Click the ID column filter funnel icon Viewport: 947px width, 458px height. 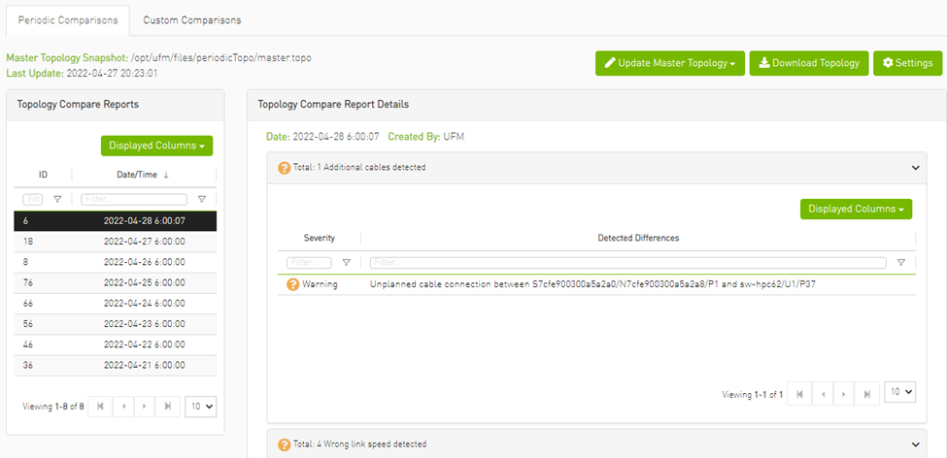click(57, 199)
